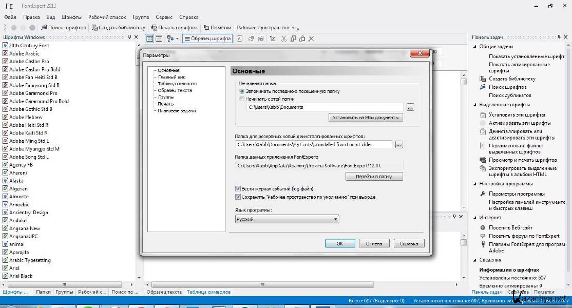Image resolution: width=572 pixels, height=308 pixels.
Task: Open the Сервис menu
Action: coord(164,17)
